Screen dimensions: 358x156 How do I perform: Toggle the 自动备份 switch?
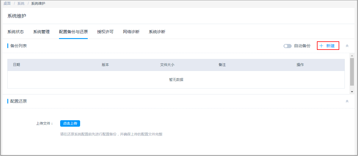tap(288, 46)
